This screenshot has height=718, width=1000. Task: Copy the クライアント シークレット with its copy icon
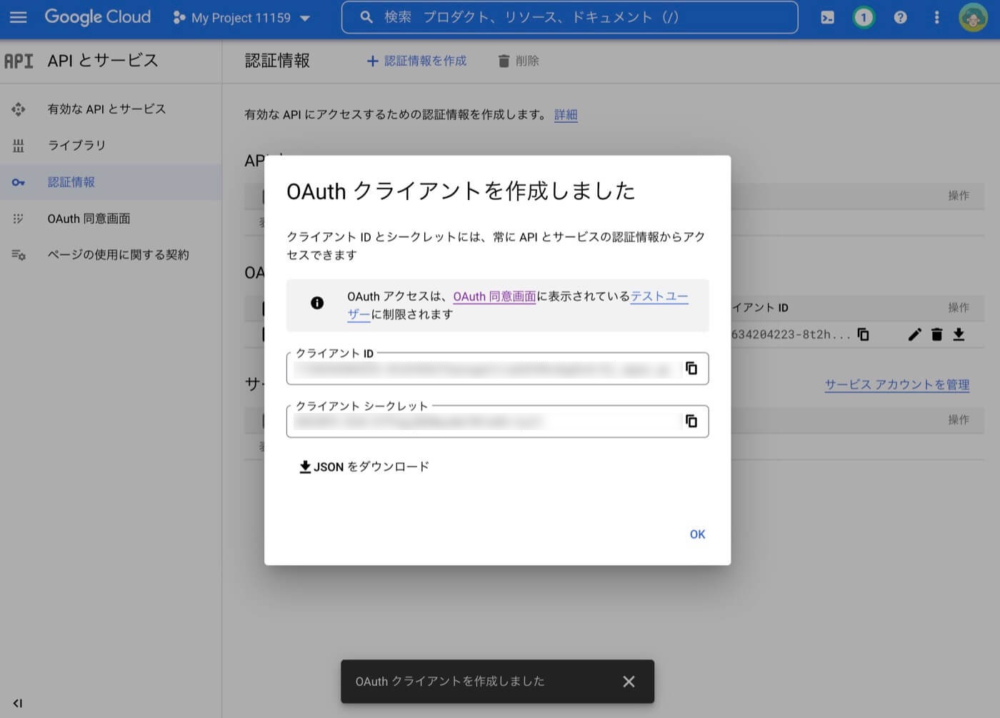(691, 421)
